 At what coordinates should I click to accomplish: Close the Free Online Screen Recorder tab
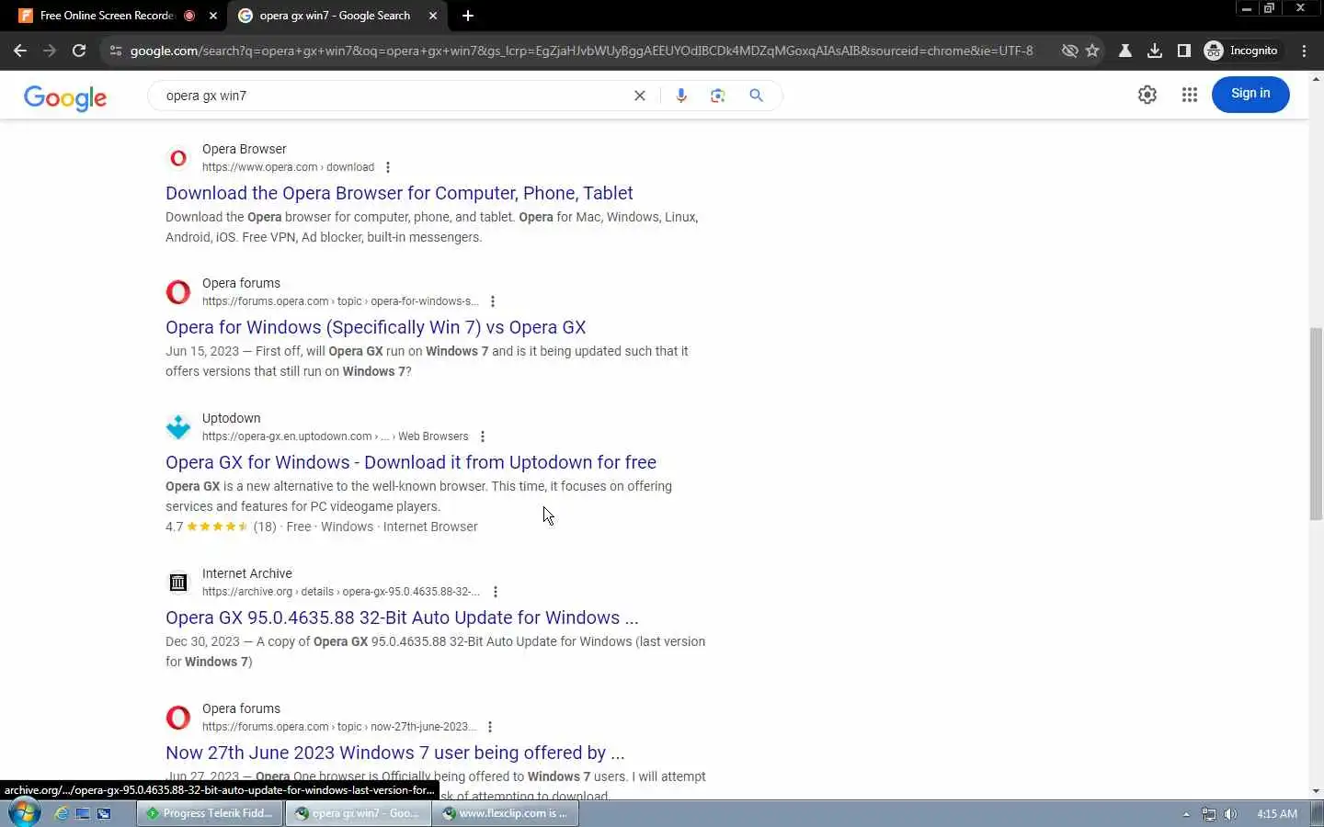point(213,16)
